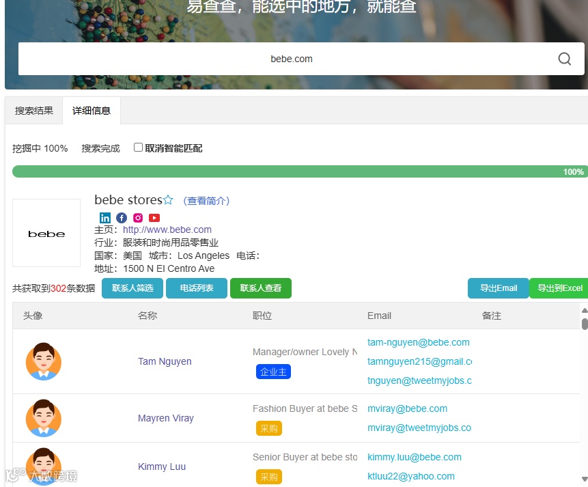
Task: Select the 详细信息 tab
Action: (92, 111)
